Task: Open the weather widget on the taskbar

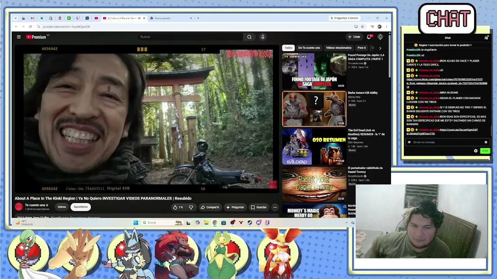Action: click(x=24, y=222)
